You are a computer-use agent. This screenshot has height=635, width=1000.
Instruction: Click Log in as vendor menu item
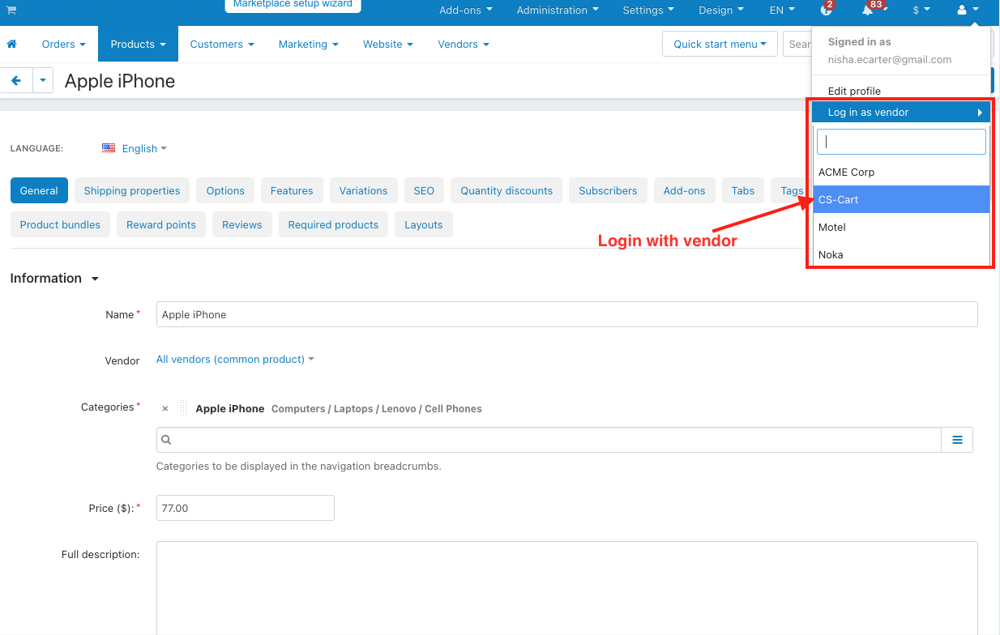pos(901,112)
